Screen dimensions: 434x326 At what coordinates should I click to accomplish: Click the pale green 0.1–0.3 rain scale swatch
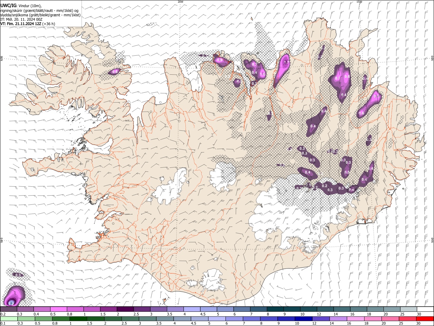(x=9, y=319)
